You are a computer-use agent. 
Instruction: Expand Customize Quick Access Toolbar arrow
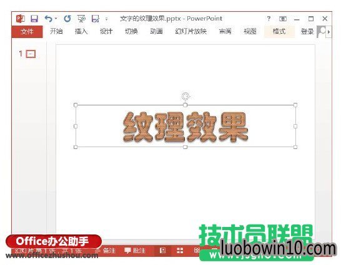click(x=106, y=19)
